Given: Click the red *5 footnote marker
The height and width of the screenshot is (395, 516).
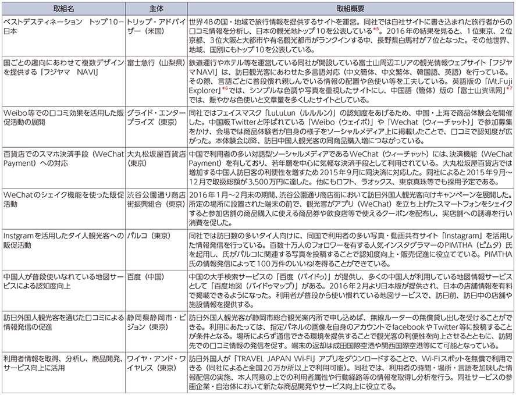Looking at the screenshot, I should click(x=376, y=30).
